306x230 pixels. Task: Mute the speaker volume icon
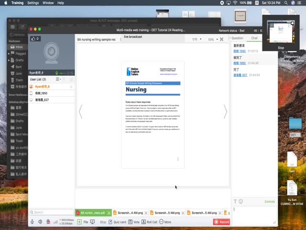pyautogui.click(x=40, y=222)
